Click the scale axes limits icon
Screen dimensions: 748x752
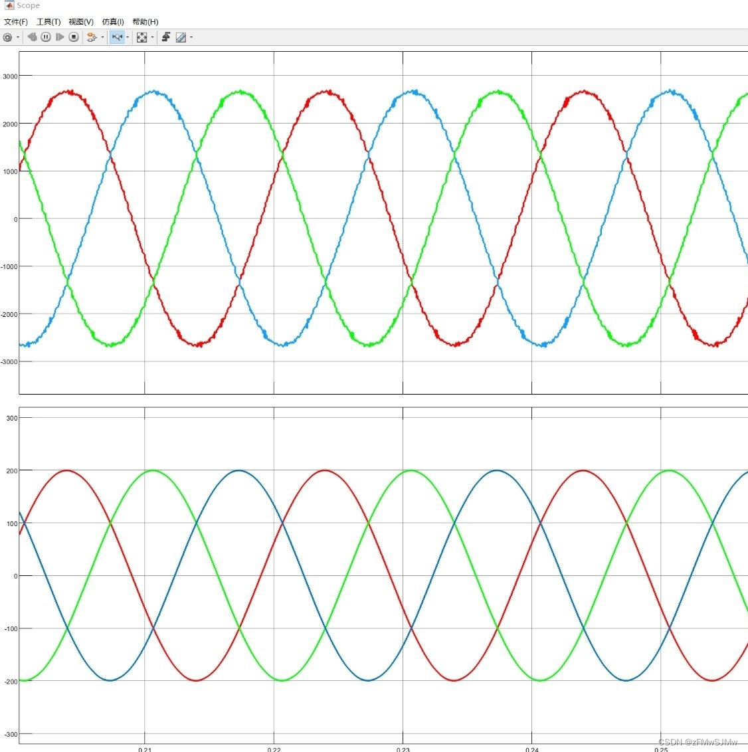click(142, 37)
